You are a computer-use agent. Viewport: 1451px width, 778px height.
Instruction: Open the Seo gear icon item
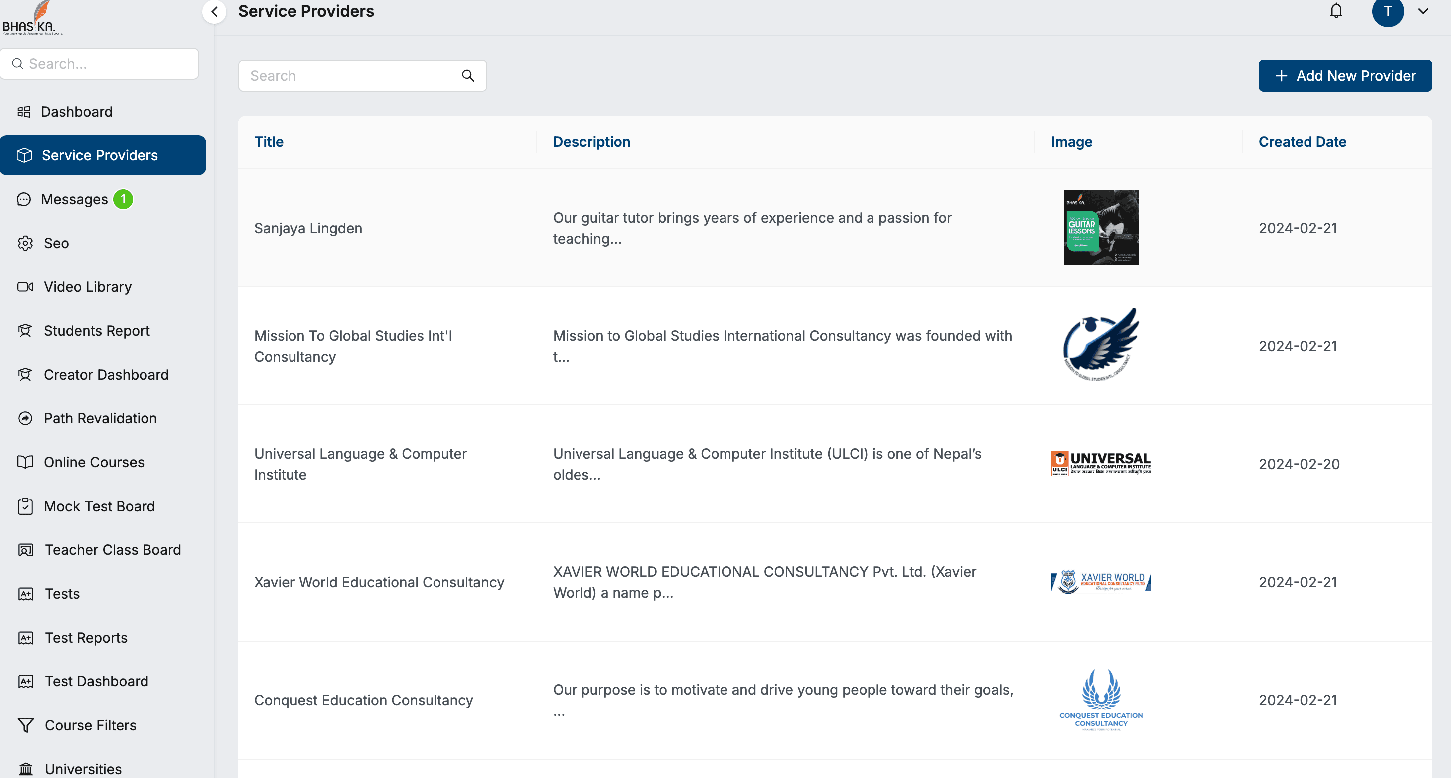(25, 243)
